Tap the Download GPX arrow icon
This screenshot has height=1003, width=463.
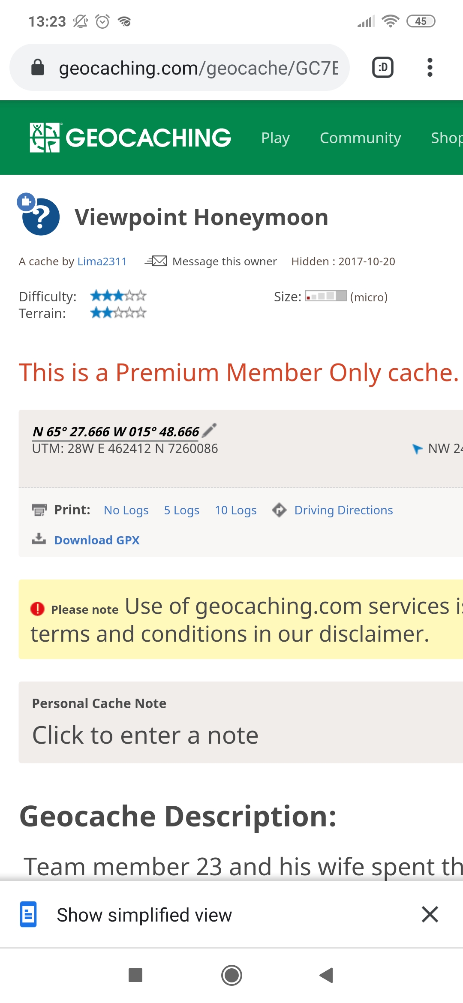[x=39, y=539]
